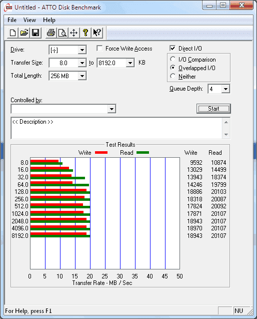Enable Force Write Access checkbox
The image size is (257, 319).
[99, 49]
